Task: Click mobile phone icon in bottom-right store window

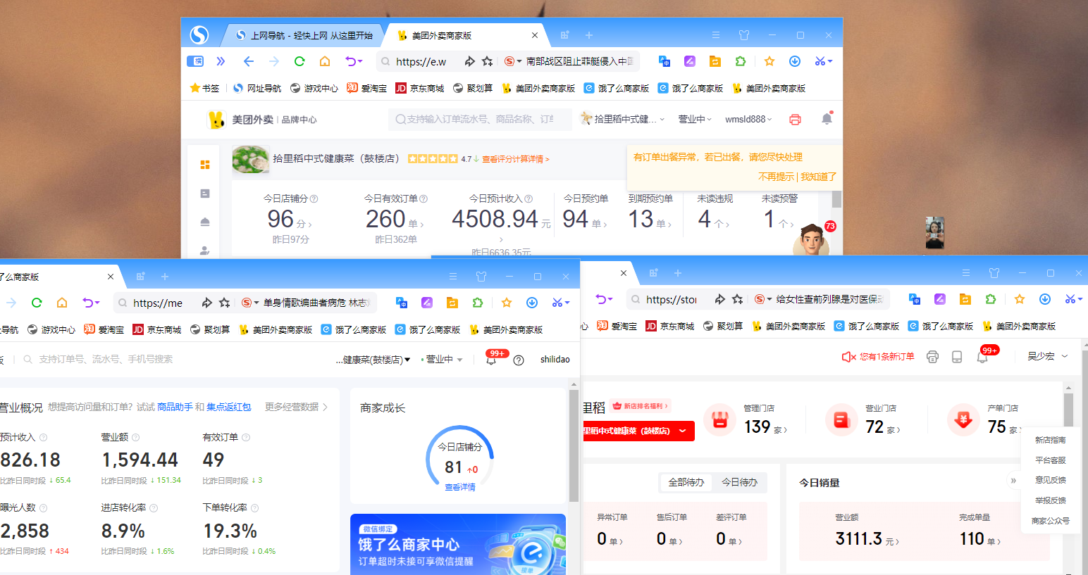Action: pyautogui.click(x=957, y=357)
